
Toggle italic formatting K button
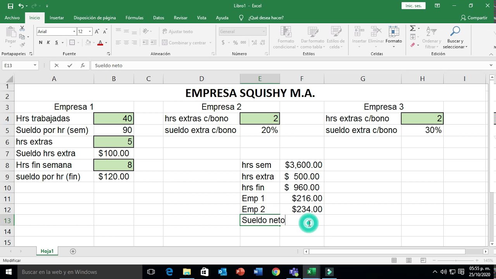click(48, 43)
